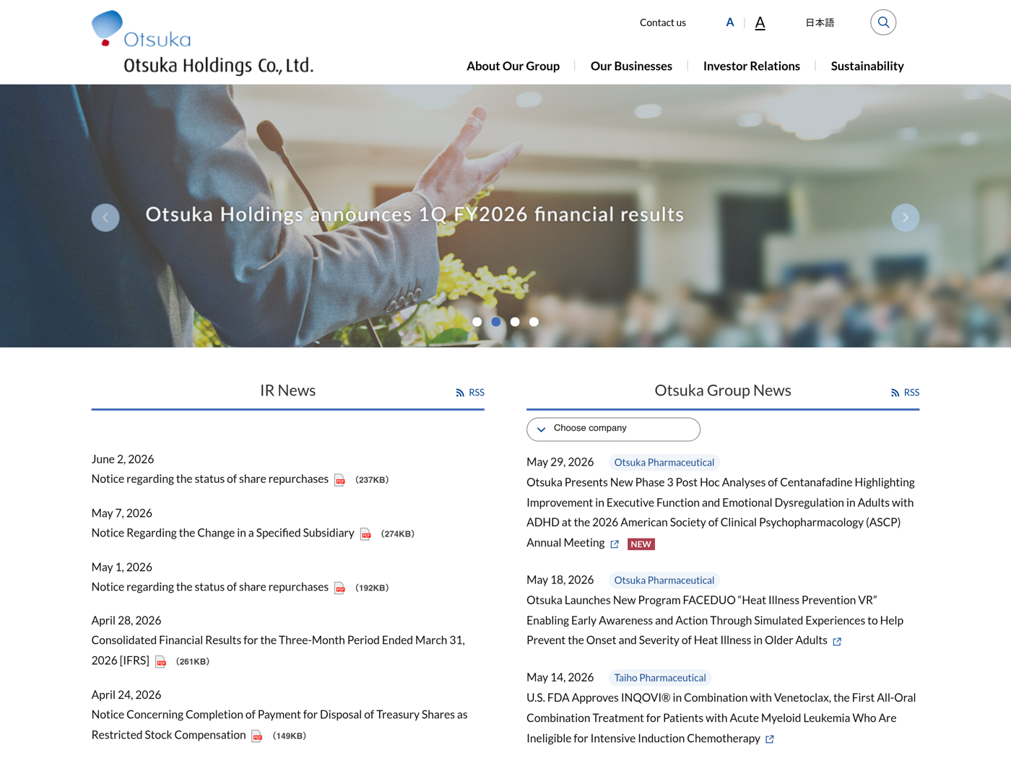Open June 2 share repurchases notice link
The width and height of the screenshot is (1011, 758).
210,479
